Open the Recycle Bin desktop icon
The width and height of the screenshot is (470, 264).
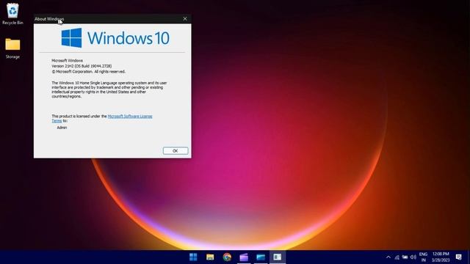point(12,14)
